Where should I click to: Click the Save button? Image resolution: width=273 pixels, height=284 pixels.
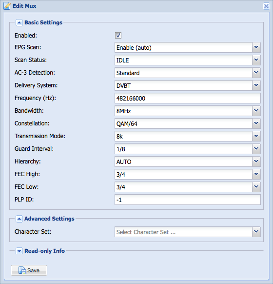click(29, 270)
